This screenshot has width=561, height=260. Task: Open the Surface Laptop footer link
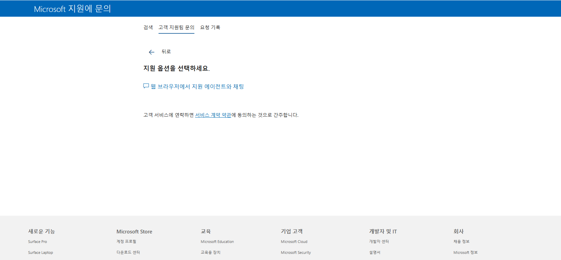pyautogui.click(x=40, y=253)
